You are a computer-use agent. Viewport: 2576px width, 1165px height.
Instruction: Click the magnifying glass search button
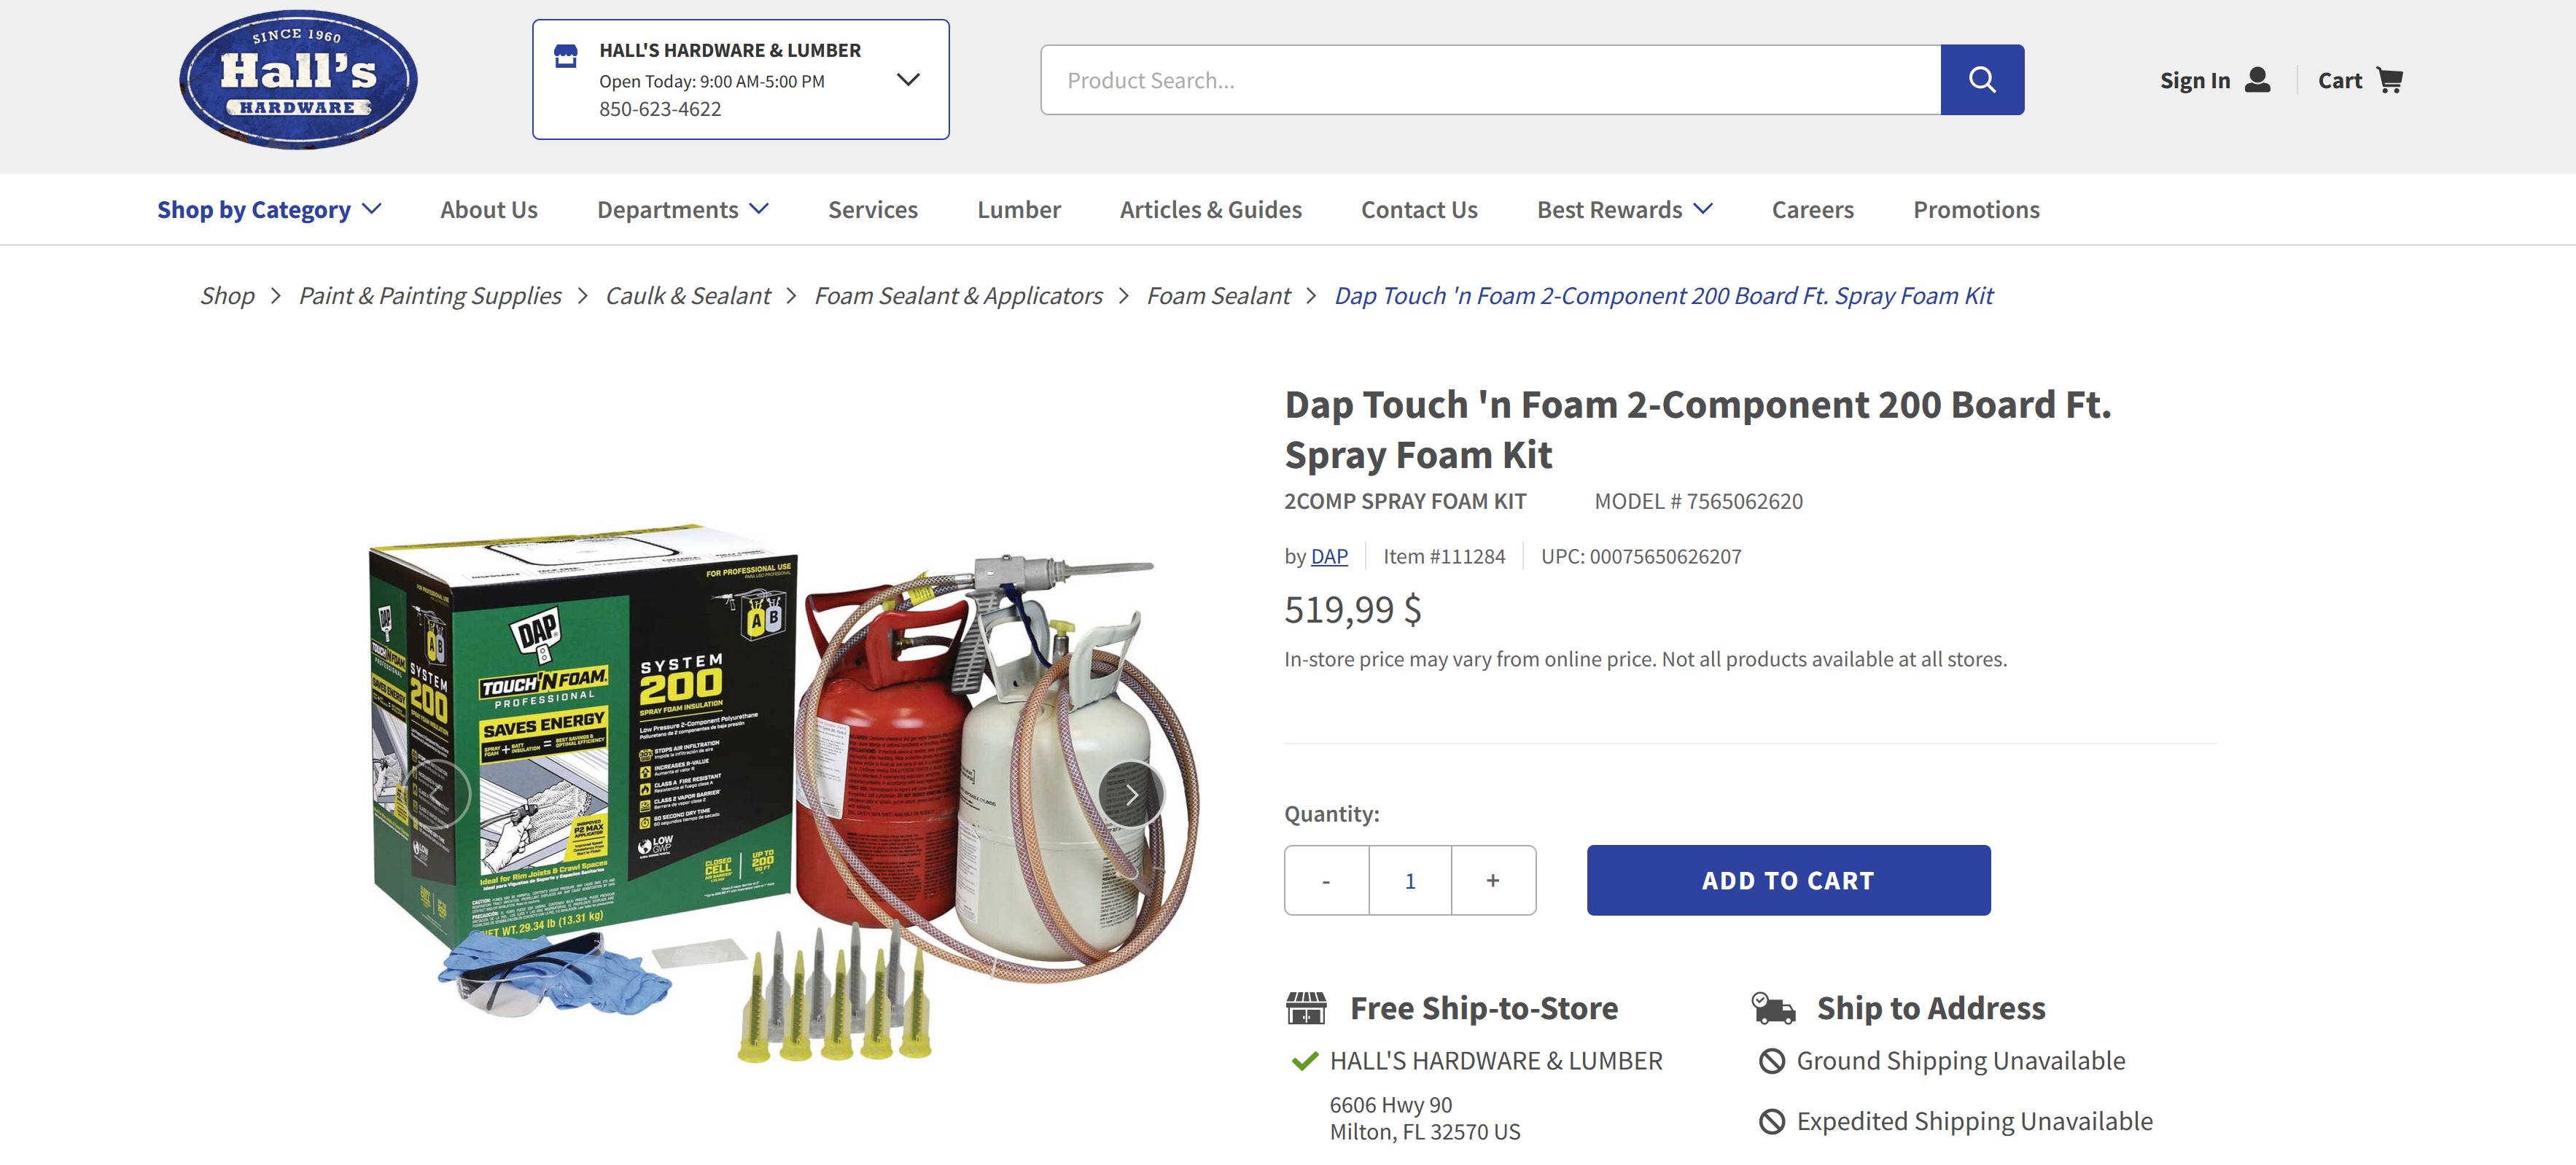(x=1982, y=80)
